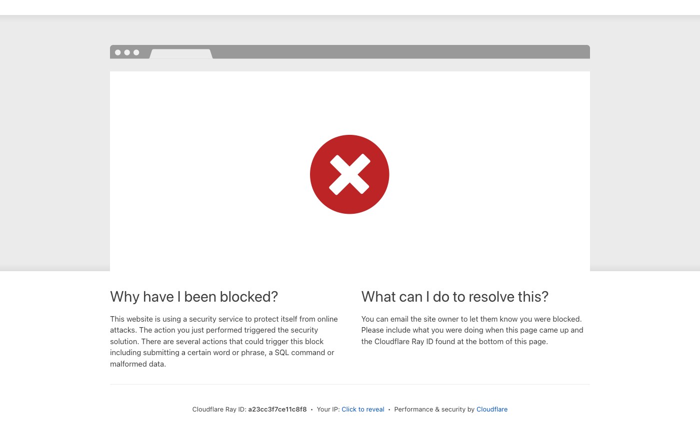Reveal your IP via Click to reveal
Viewport: 700px width, 437px height.
click(363, 409)
